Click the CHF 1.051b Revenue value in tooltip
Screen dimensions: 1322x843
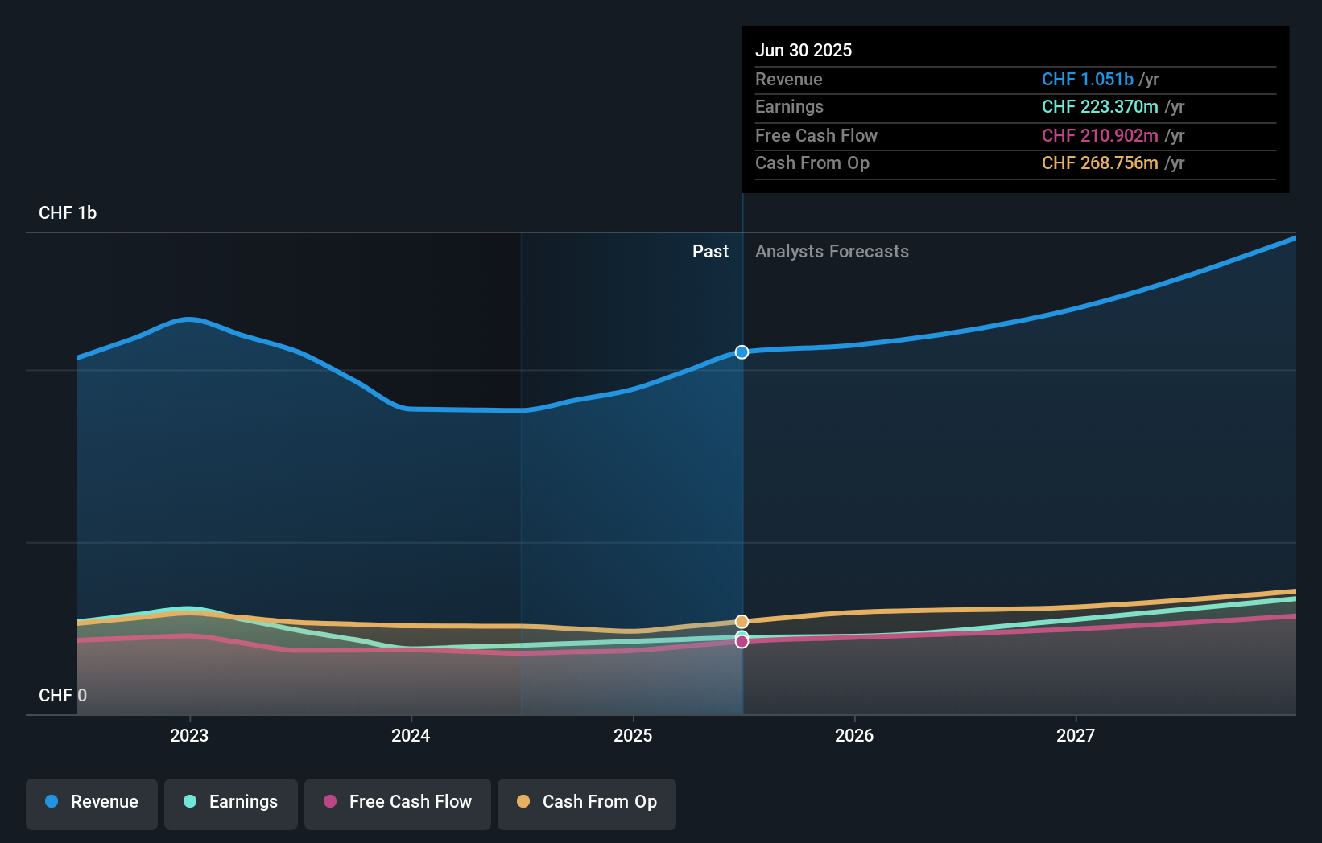[x=1089, y=79]
